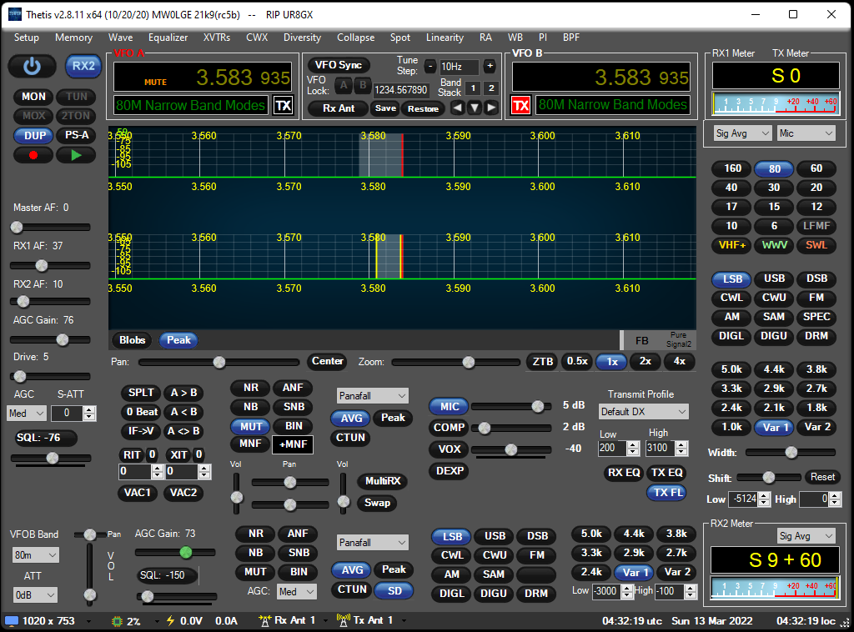The height and width of the screenshot is (632, 854).
Task: Click the lightning voltage icon in status bar
Action: point(170,620)
